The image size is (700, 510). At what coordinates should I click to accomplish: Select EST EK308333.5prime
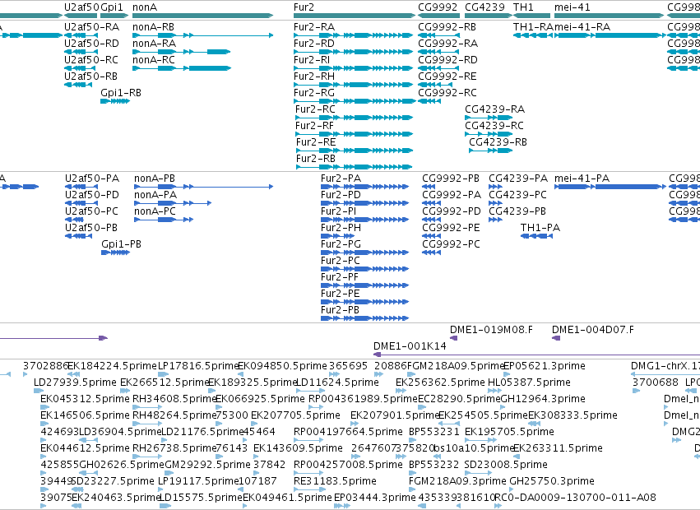535,424
